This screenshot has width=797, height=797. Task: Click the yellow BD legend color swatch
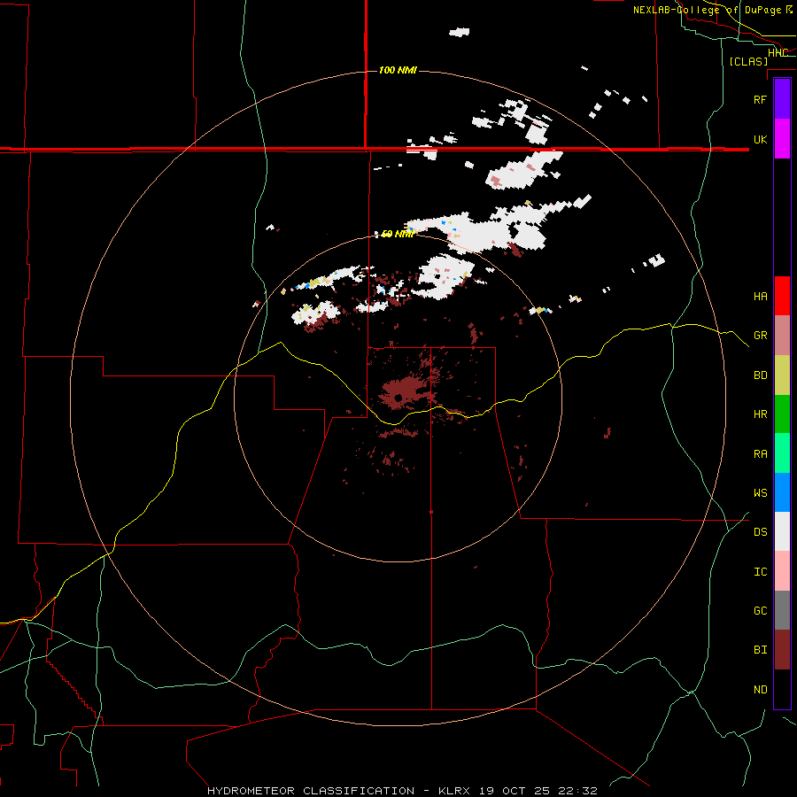click(782, 375)
